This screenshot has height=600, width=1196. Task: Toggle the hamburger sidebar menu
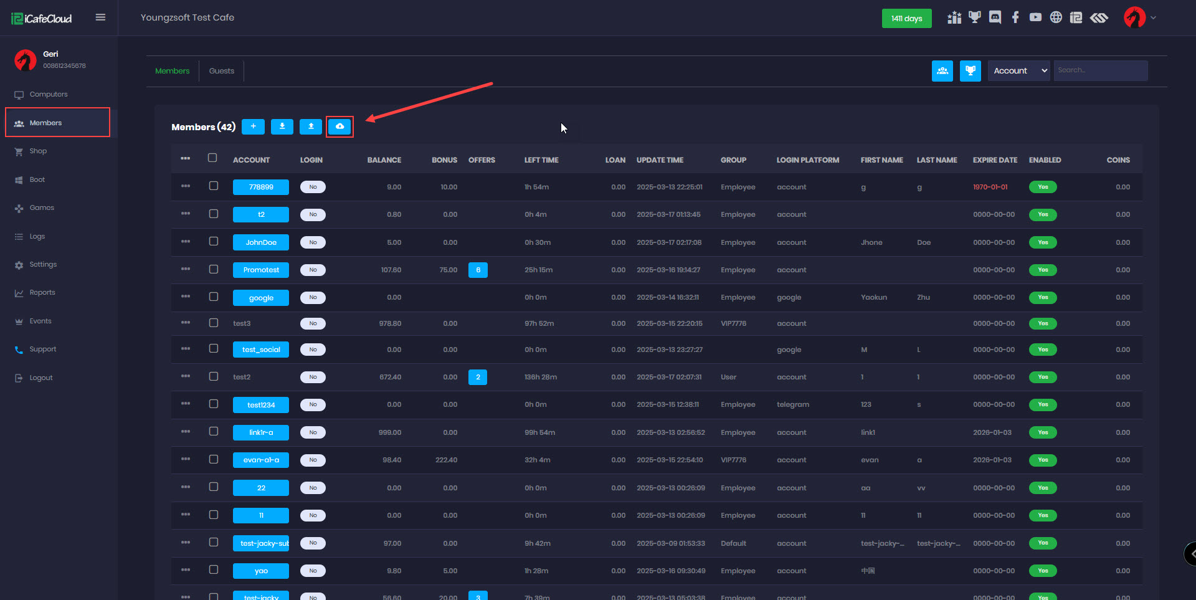pyautogui.click(x=100, y=17)
